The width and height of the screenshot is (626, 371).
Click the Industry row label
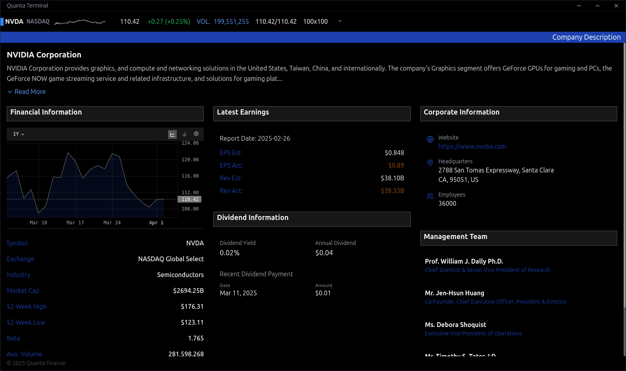tap(18, 275)
